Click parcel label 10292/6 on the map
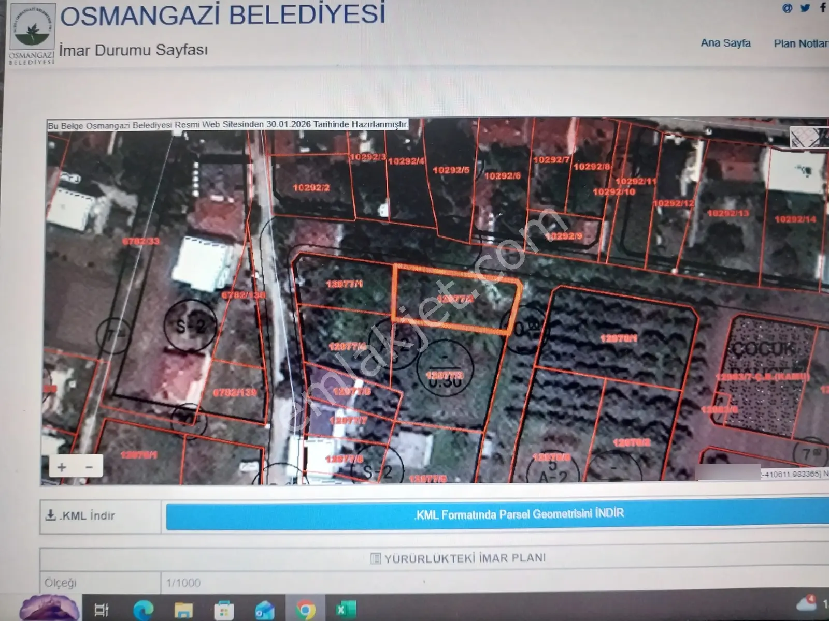 click(503, 176)
